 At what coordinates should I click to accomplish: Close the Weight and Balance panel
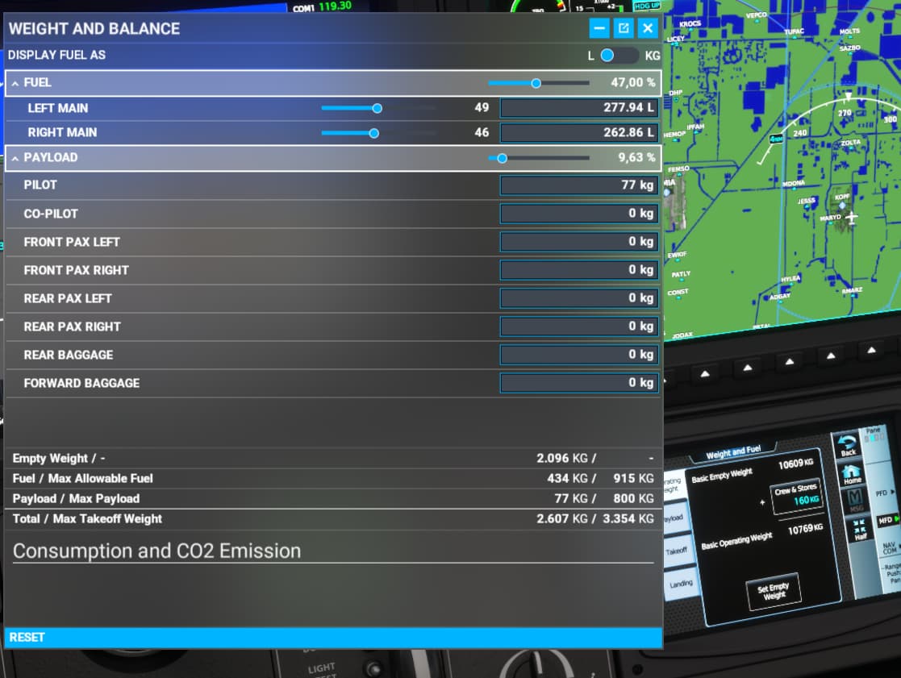(648, 28)
